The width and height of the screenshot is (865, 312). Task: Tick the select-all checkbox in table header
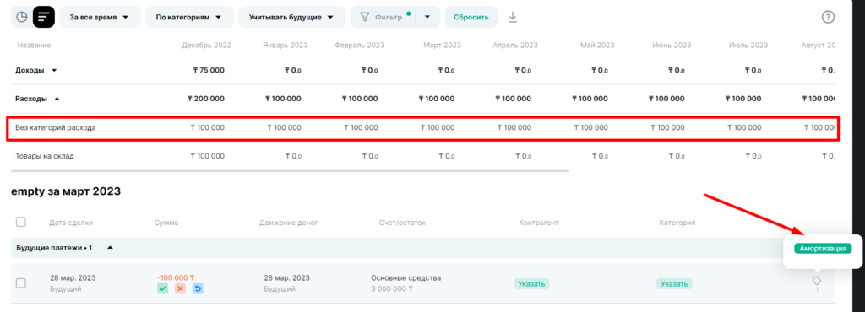21,222
